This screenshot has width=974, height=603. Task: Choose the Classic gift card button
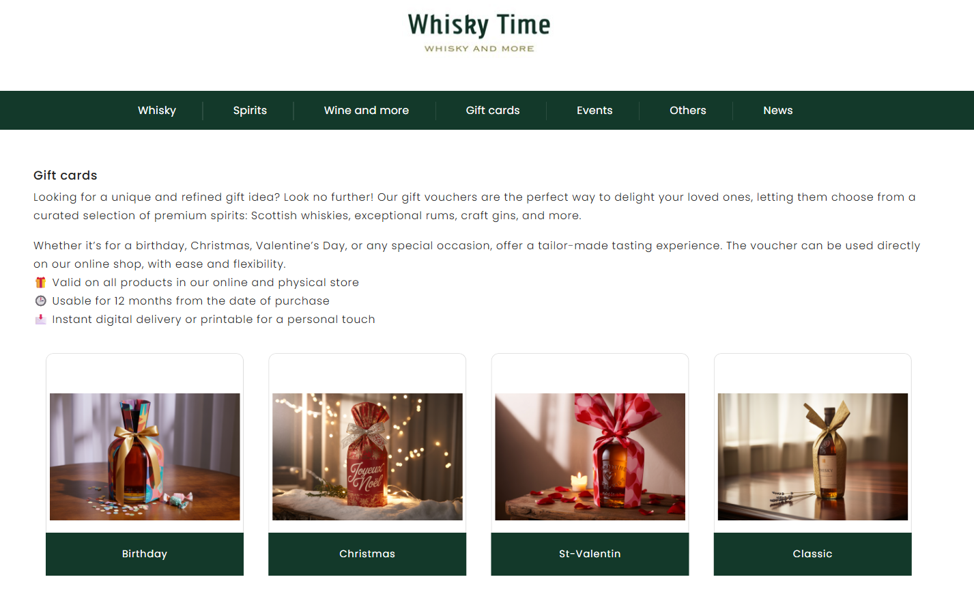(x=812, y=554)
